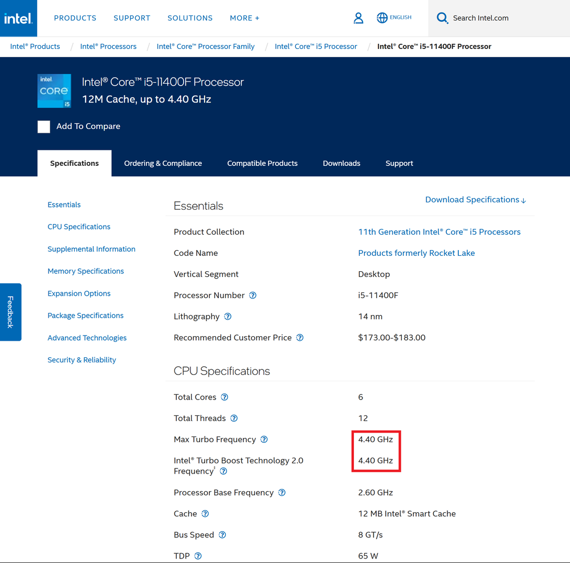570x563 pixels.
Task: Click the $173.00-$183.00 price value
Action: pyautogui.click(x=392, y=338)
